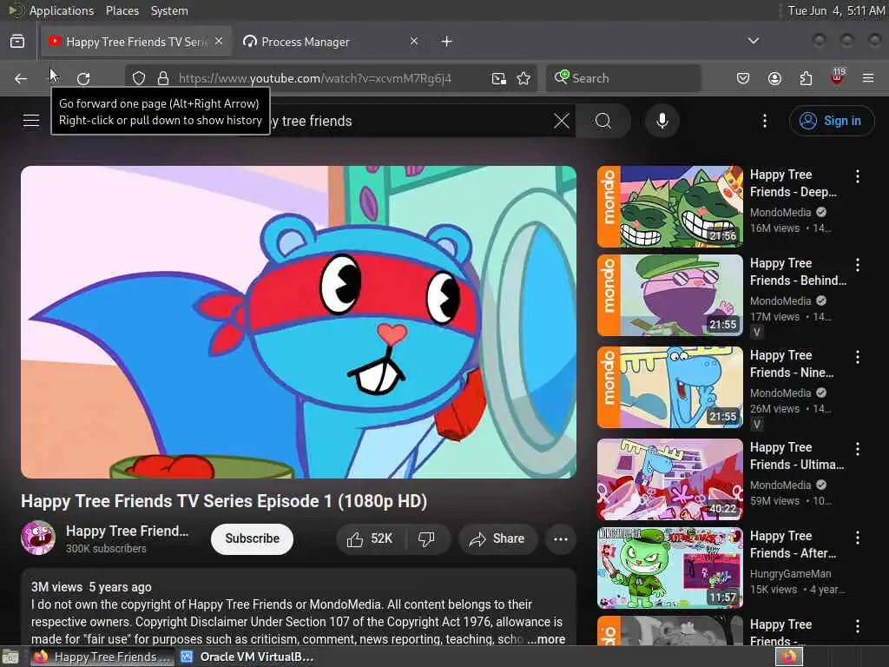Open the Firefox icon in the bottom-right panel

pos(789,657)
